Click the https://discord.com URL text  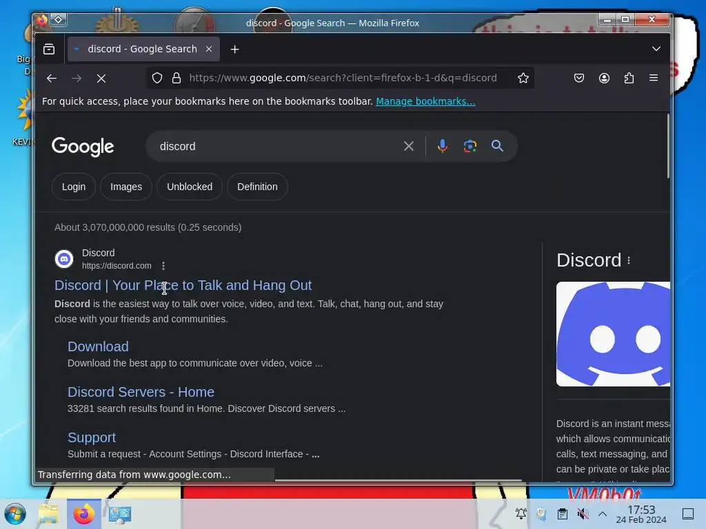[117, 266]
